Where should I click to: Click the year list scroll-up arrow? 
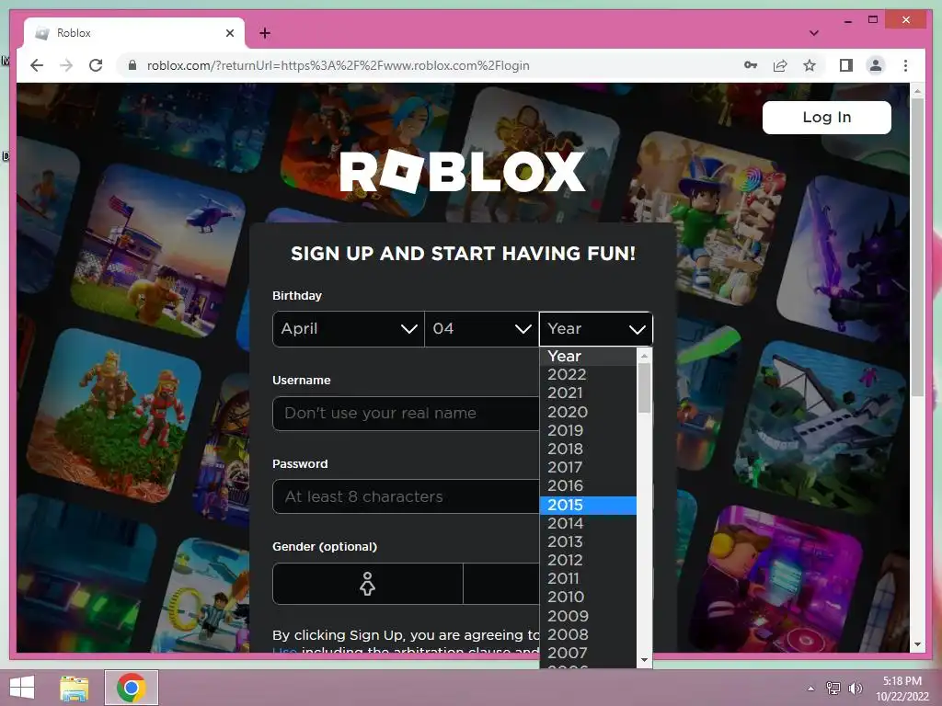pyautogui.click(x=645, y=356)
